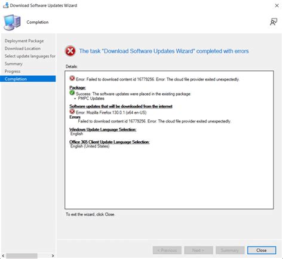Click the computer wizard icon beside Completion
The width and height of the screenshot is (283, 259).
[x=12, y=22]
